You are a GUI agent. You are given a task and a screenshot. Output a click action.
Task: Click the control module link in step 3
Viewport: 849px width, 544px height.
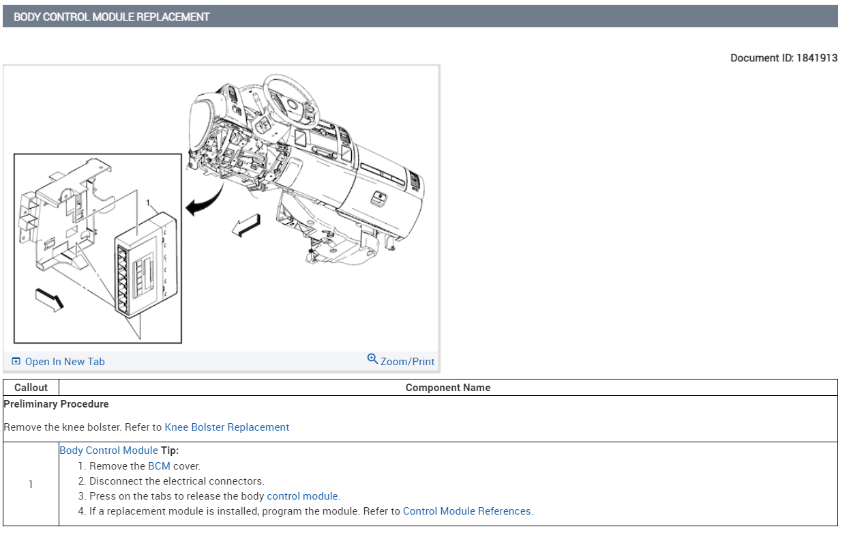302,496
